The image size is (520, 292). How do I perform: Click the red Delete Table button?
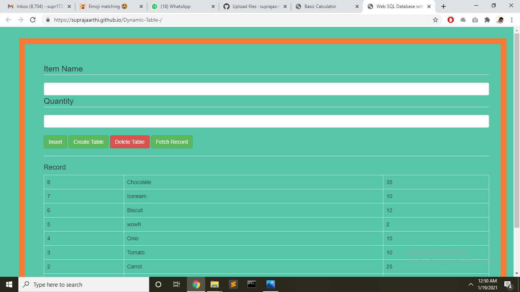coord(130,142)
